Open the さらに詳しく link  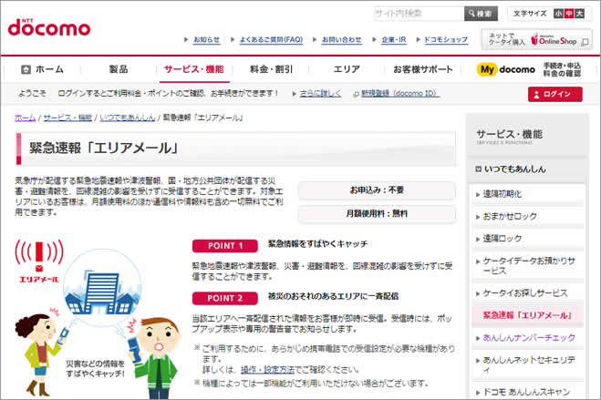[320, 94]
